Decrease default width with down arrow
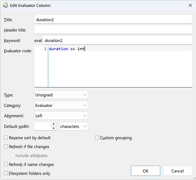This screenshot has height=180, width=196. pos(54,128)
